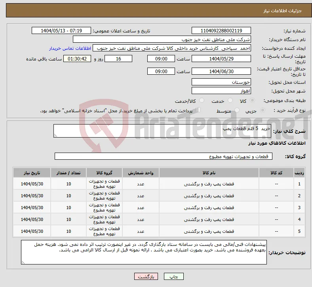The height and width of the screenshot is (287, 312).
Task: Click the need number field 1104092288002119
Action: [x=221, y=30]
